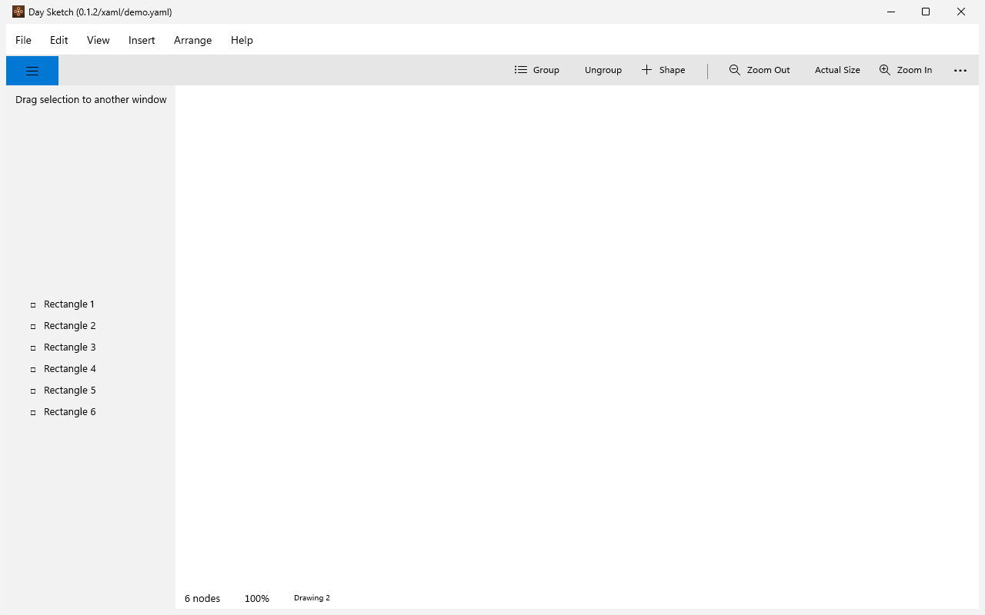The width and height of the screenshot is (985, 615).
Task: Click the Zoom In label
Action: click(915, 70)
